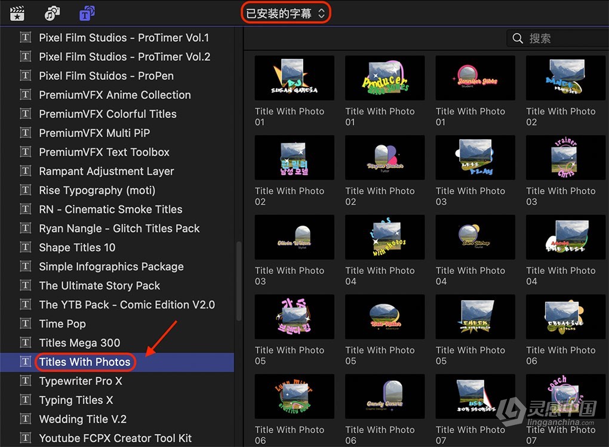Choose the Jennifer Gibbs title thumbnail

(475, 78)
